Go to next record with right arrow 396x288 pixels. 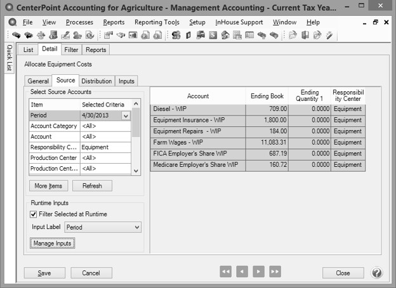(x=258, y=272)
